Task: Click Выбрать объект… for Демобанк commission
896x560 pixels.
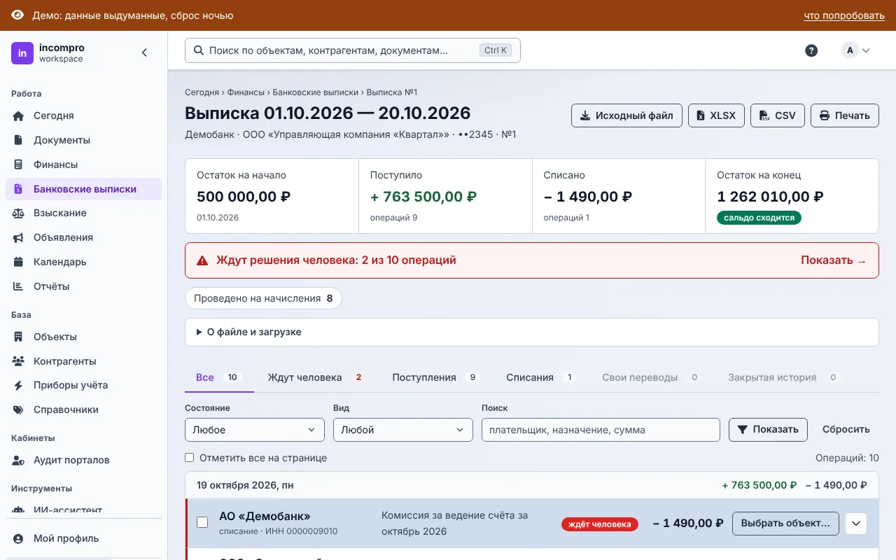Action: (785, 524)
